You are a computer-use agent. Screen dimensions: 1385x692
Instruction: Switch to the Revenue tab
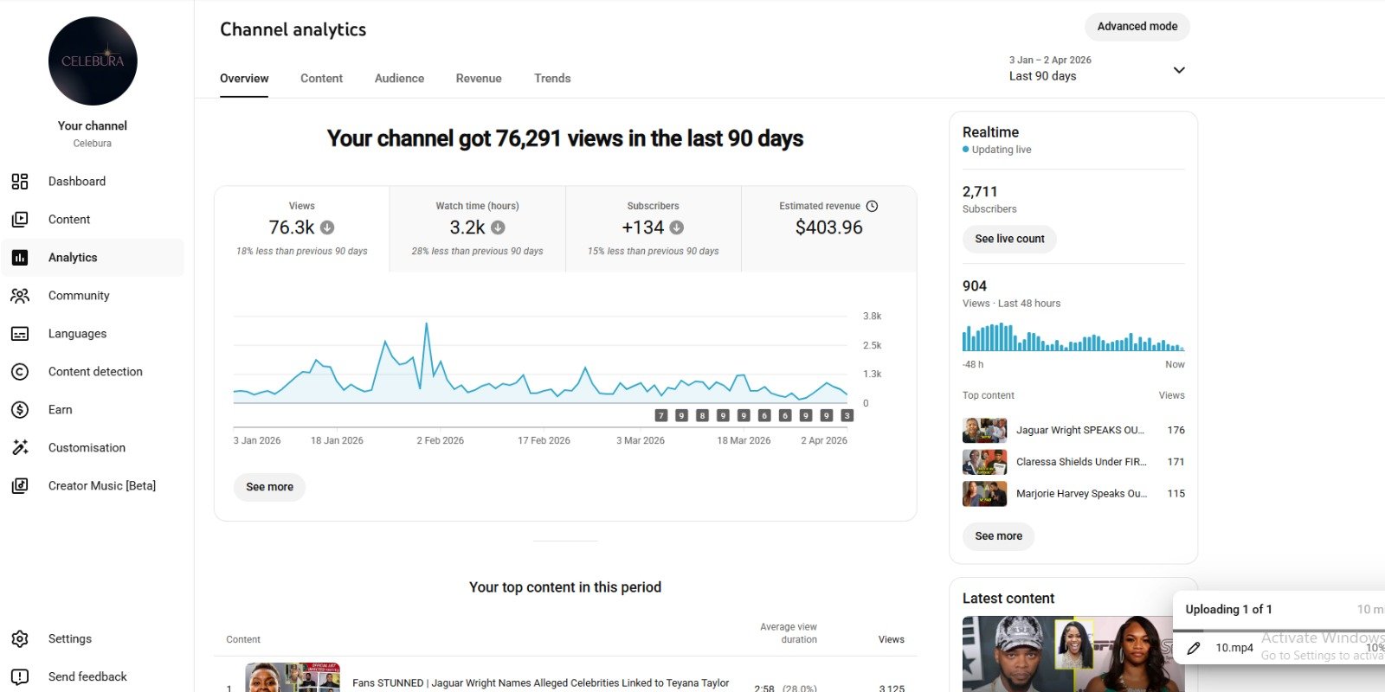tap(479, 79)
